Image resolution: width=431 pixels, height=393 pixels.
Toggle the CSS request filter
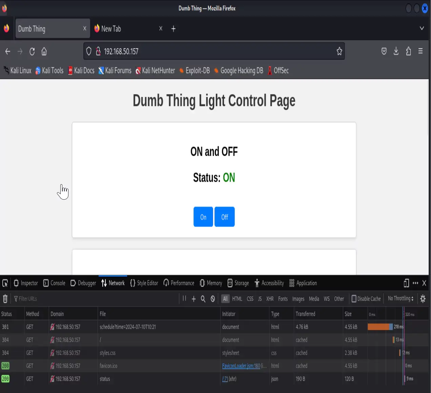point(250,299)
